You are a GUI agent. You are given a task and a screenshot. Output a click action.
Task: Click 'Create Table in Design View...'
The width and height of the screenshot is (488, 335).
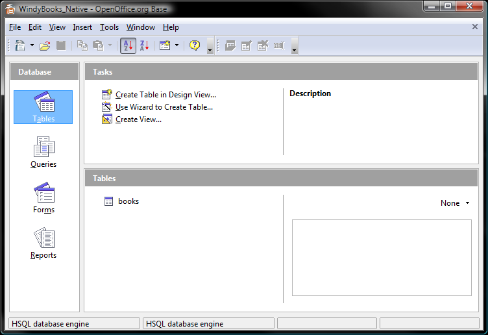pyautogui.click(x=165, y=95)
